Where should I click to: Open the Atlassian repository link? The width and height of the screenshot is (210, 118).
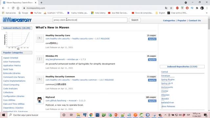[165, 95]
